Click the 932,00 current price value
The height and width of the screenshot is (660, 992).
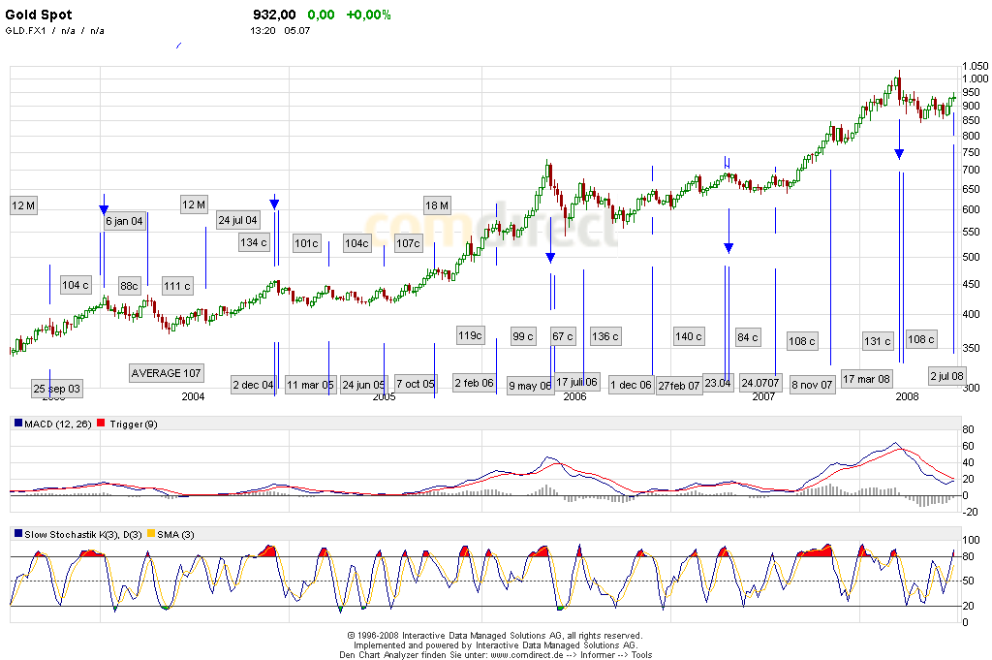[274, 15]
